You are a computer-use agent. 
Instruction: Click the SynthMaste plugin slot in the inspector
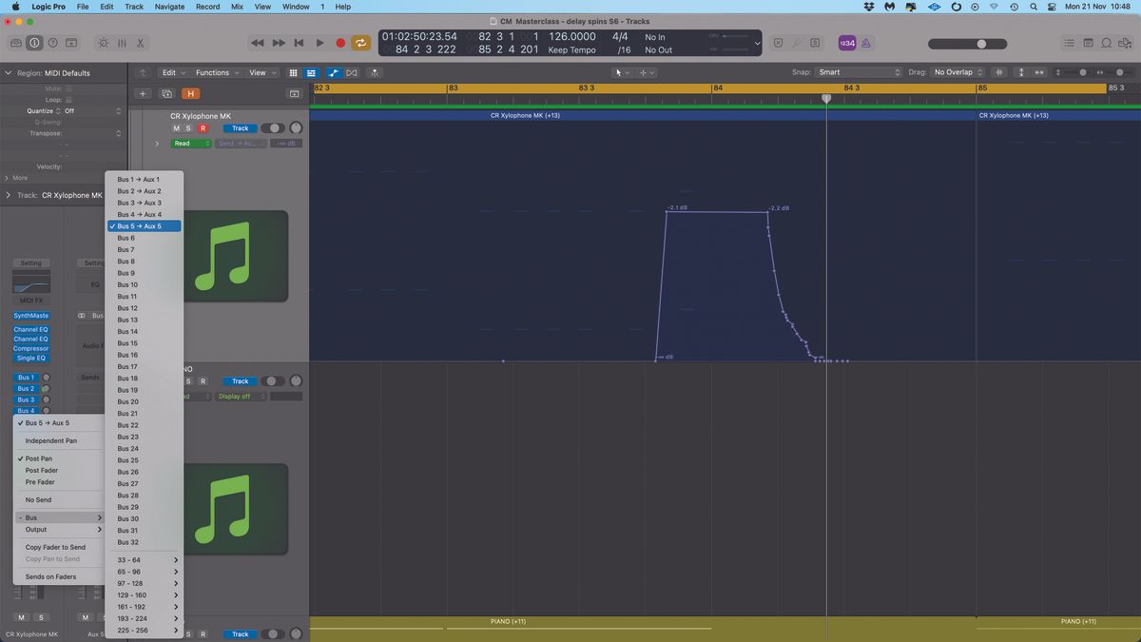[30, 315]
